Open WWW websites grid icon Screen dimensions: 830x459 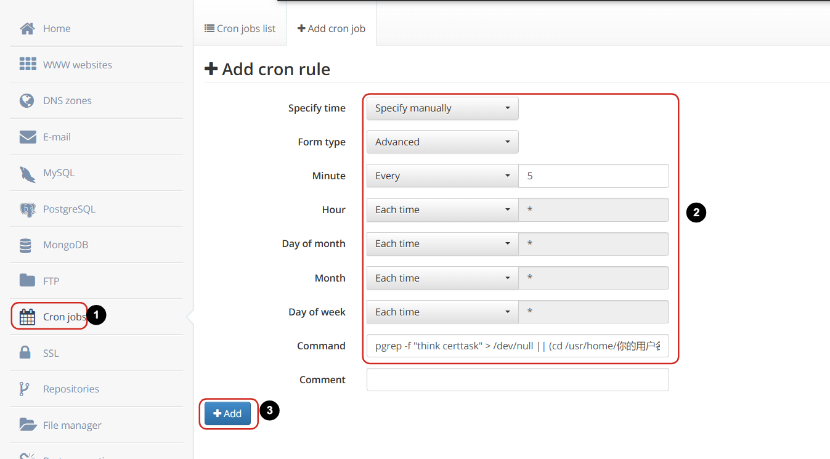pyautogui.click(x=28, y=65)
